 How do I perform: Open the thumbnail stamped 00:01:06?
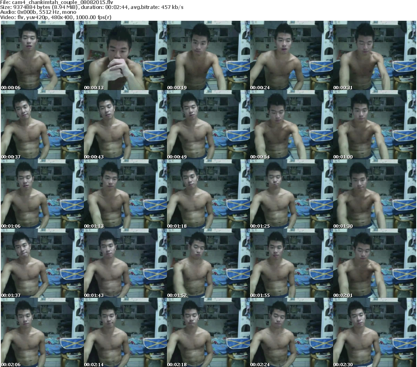[42, 194]
